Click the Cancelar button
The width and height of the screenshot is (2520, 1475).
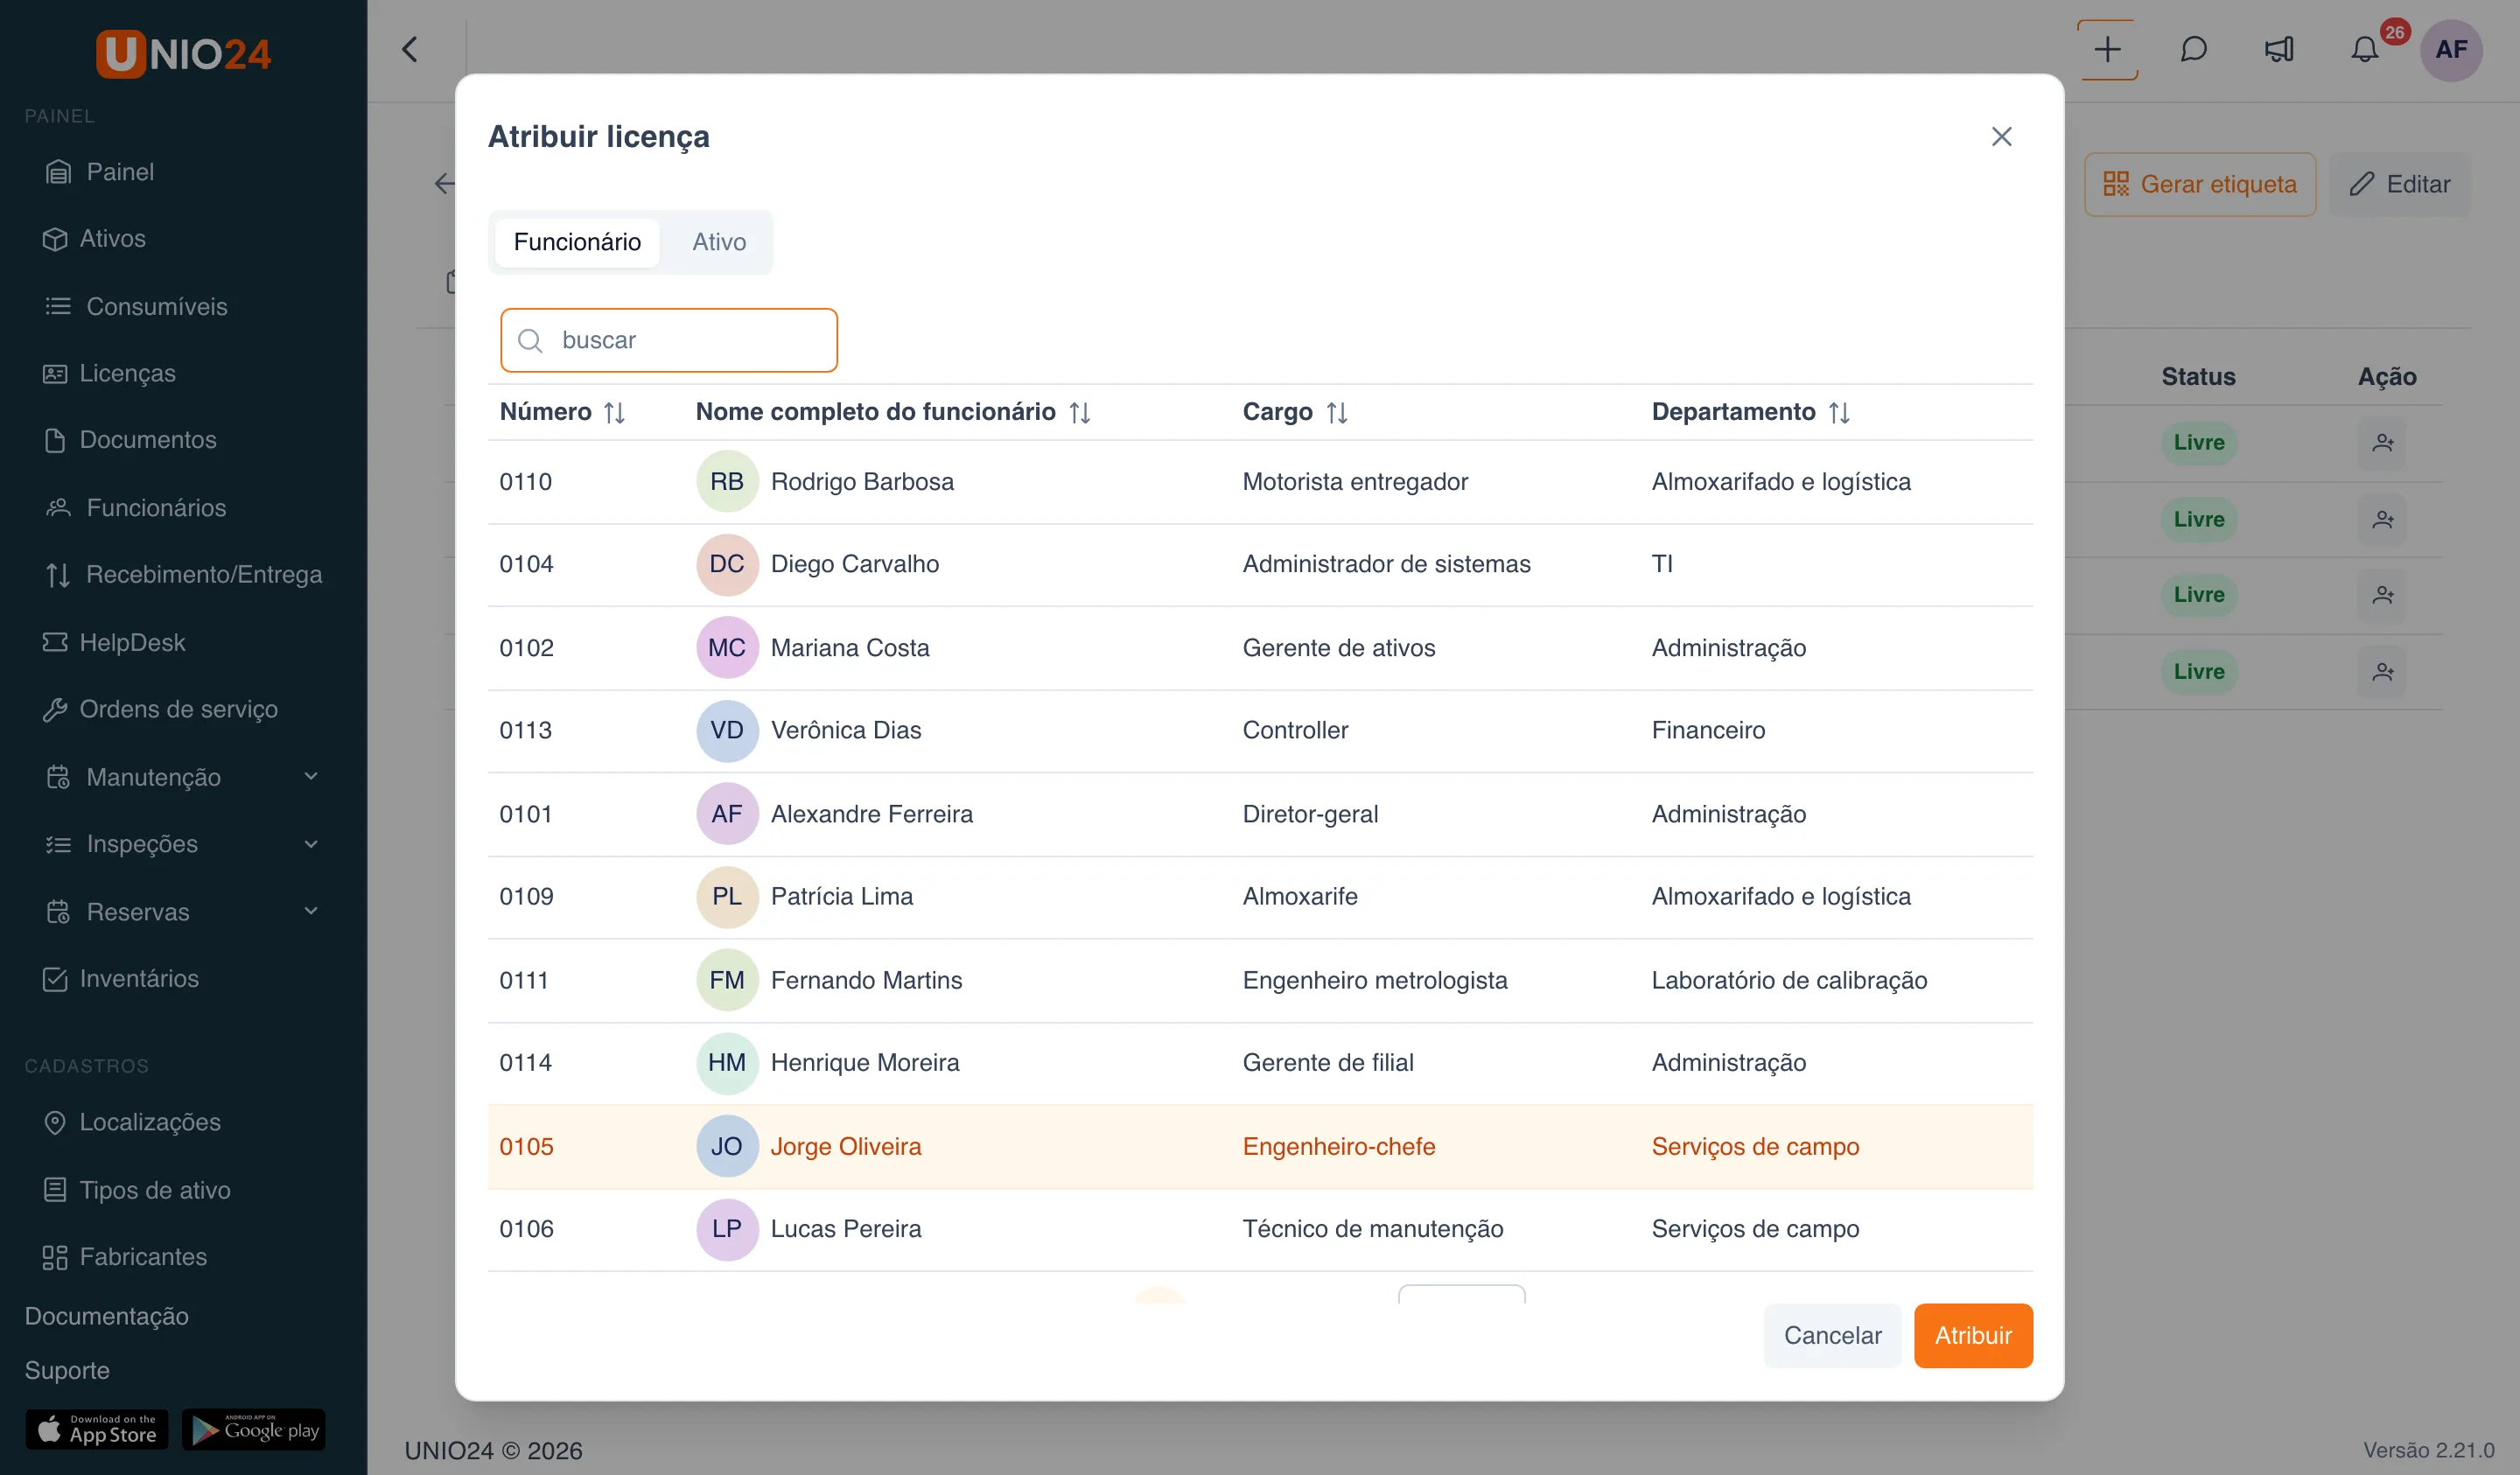pyautogui.click(x=1832, y=1335)
